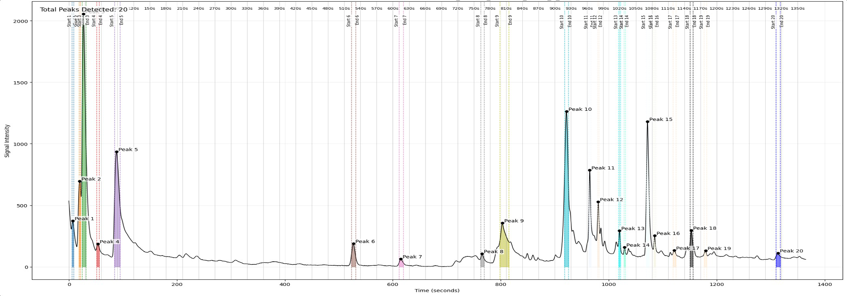Image resolution: width=847 pixels, height=296 pixels.
Task: Select the 'Peak 18' label
Action: (x=704, y=228)
